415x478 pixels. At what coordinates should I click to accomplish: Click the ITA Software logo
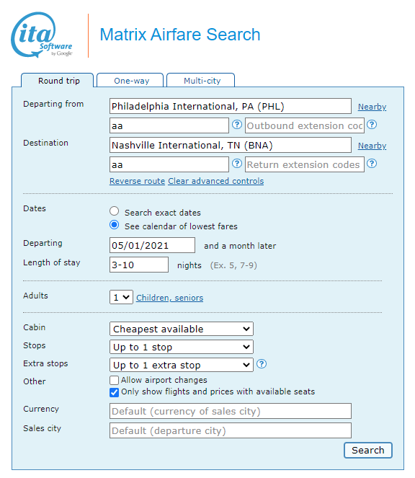(x=42, y=35)
